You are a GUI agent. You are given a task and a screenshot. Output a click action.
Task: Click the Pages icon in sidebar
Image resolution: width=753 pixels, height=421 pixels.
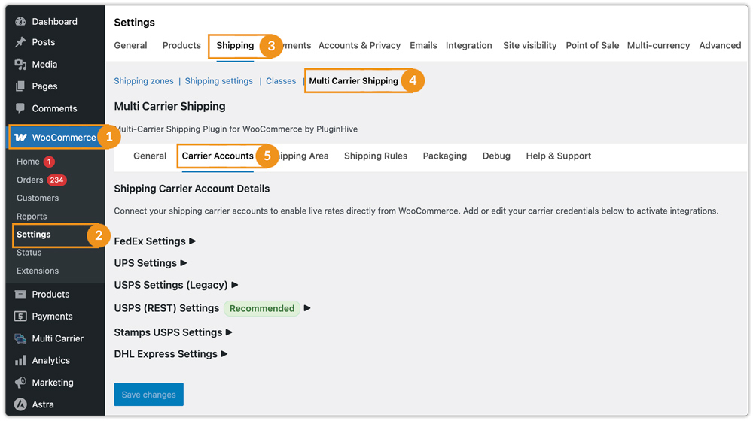(20, 86)
